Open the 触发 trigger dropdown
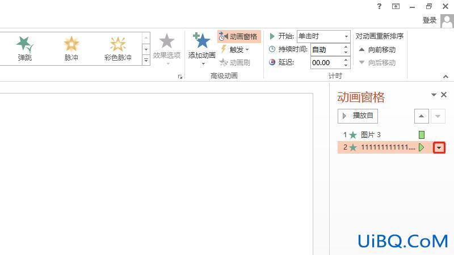The image size is (454, 255). tap(235, 49)
